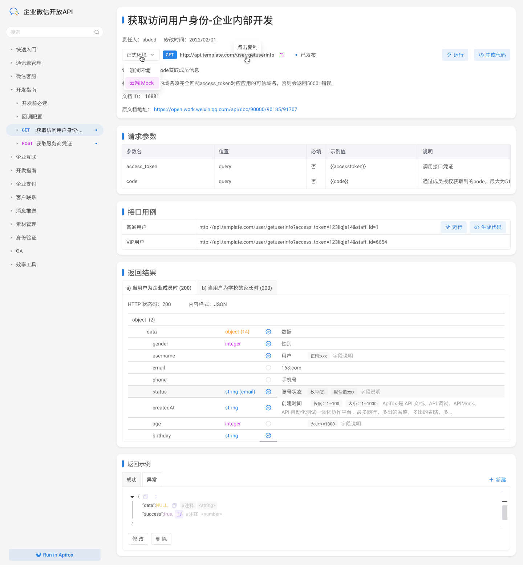Toggle the required check for age field

(268, 424)
